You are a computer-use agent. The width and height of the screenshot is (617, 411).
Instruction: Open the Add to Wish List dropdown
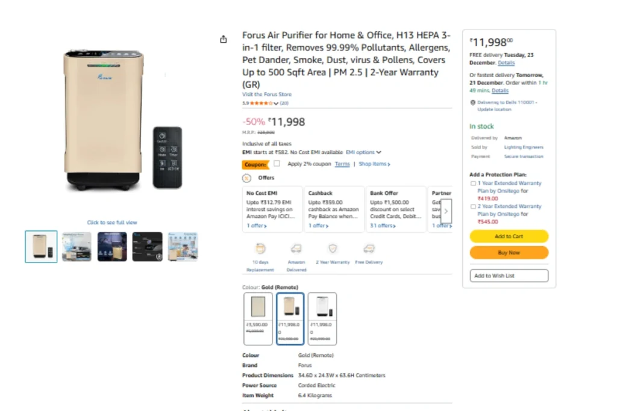(x=509, y=276)
